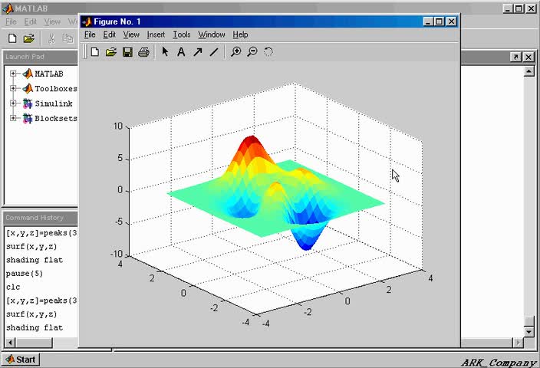Screen dimensions: 540x368
Task: Click New file icon in MATLAB main toolbar
Action: (12, 38)
